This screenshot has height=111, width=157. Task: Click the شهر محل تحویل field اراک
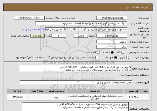pos(112,47)
